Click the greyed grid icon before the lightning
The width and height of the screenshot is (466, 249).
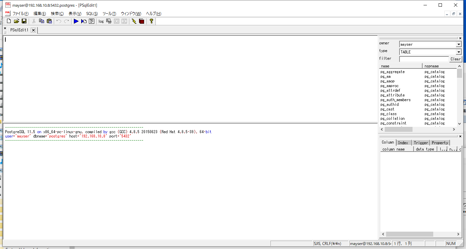tap(124, 21)
